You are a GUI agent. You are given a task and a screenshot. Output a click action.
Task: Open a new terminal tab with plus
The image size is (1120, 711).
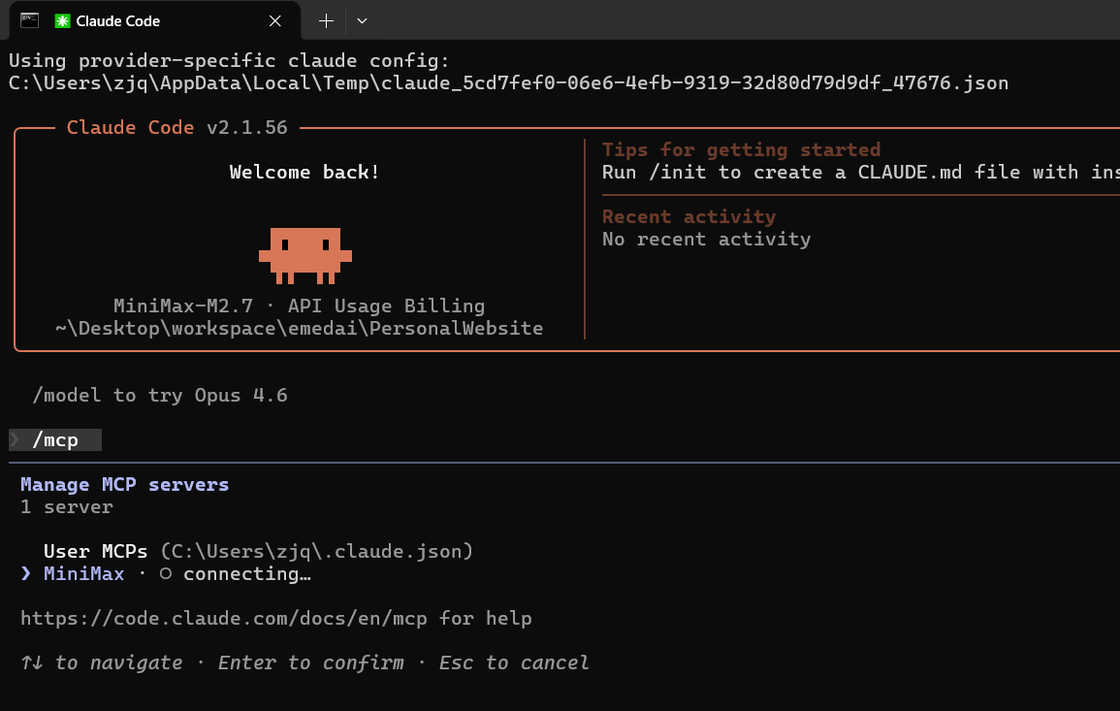[x=326, y=20]
